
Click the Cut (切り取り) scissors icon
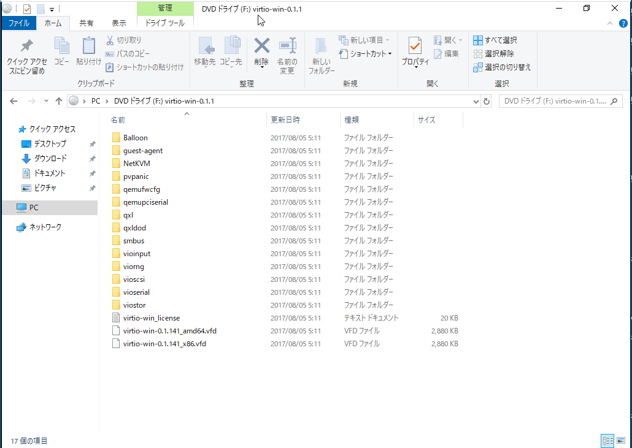(x=110, y=40)
